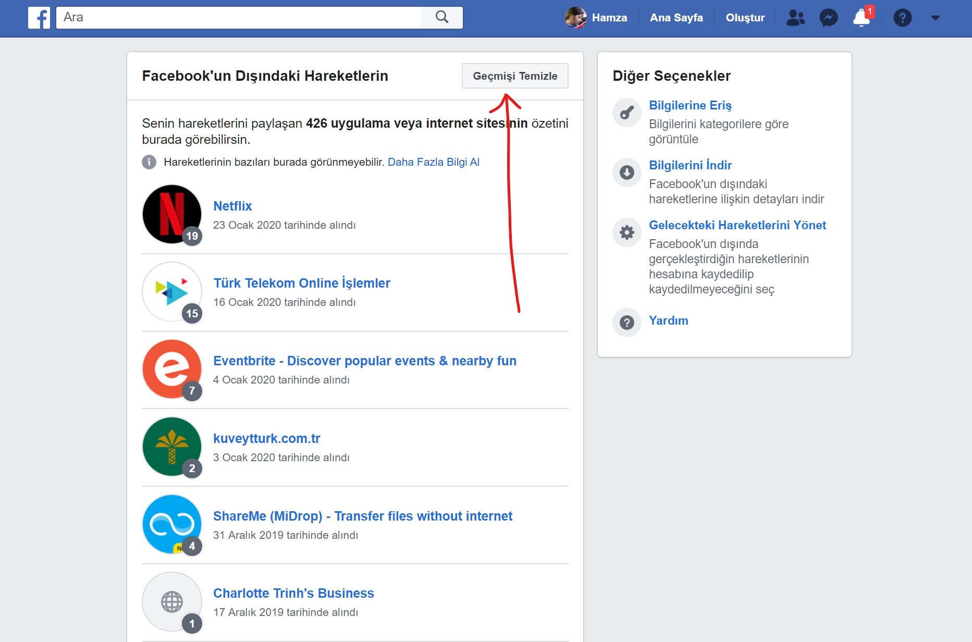Click '23 Ocak 2020 tarihinde alındı' text
Screen dimensions: 972x642
click(x=284, y=225)
